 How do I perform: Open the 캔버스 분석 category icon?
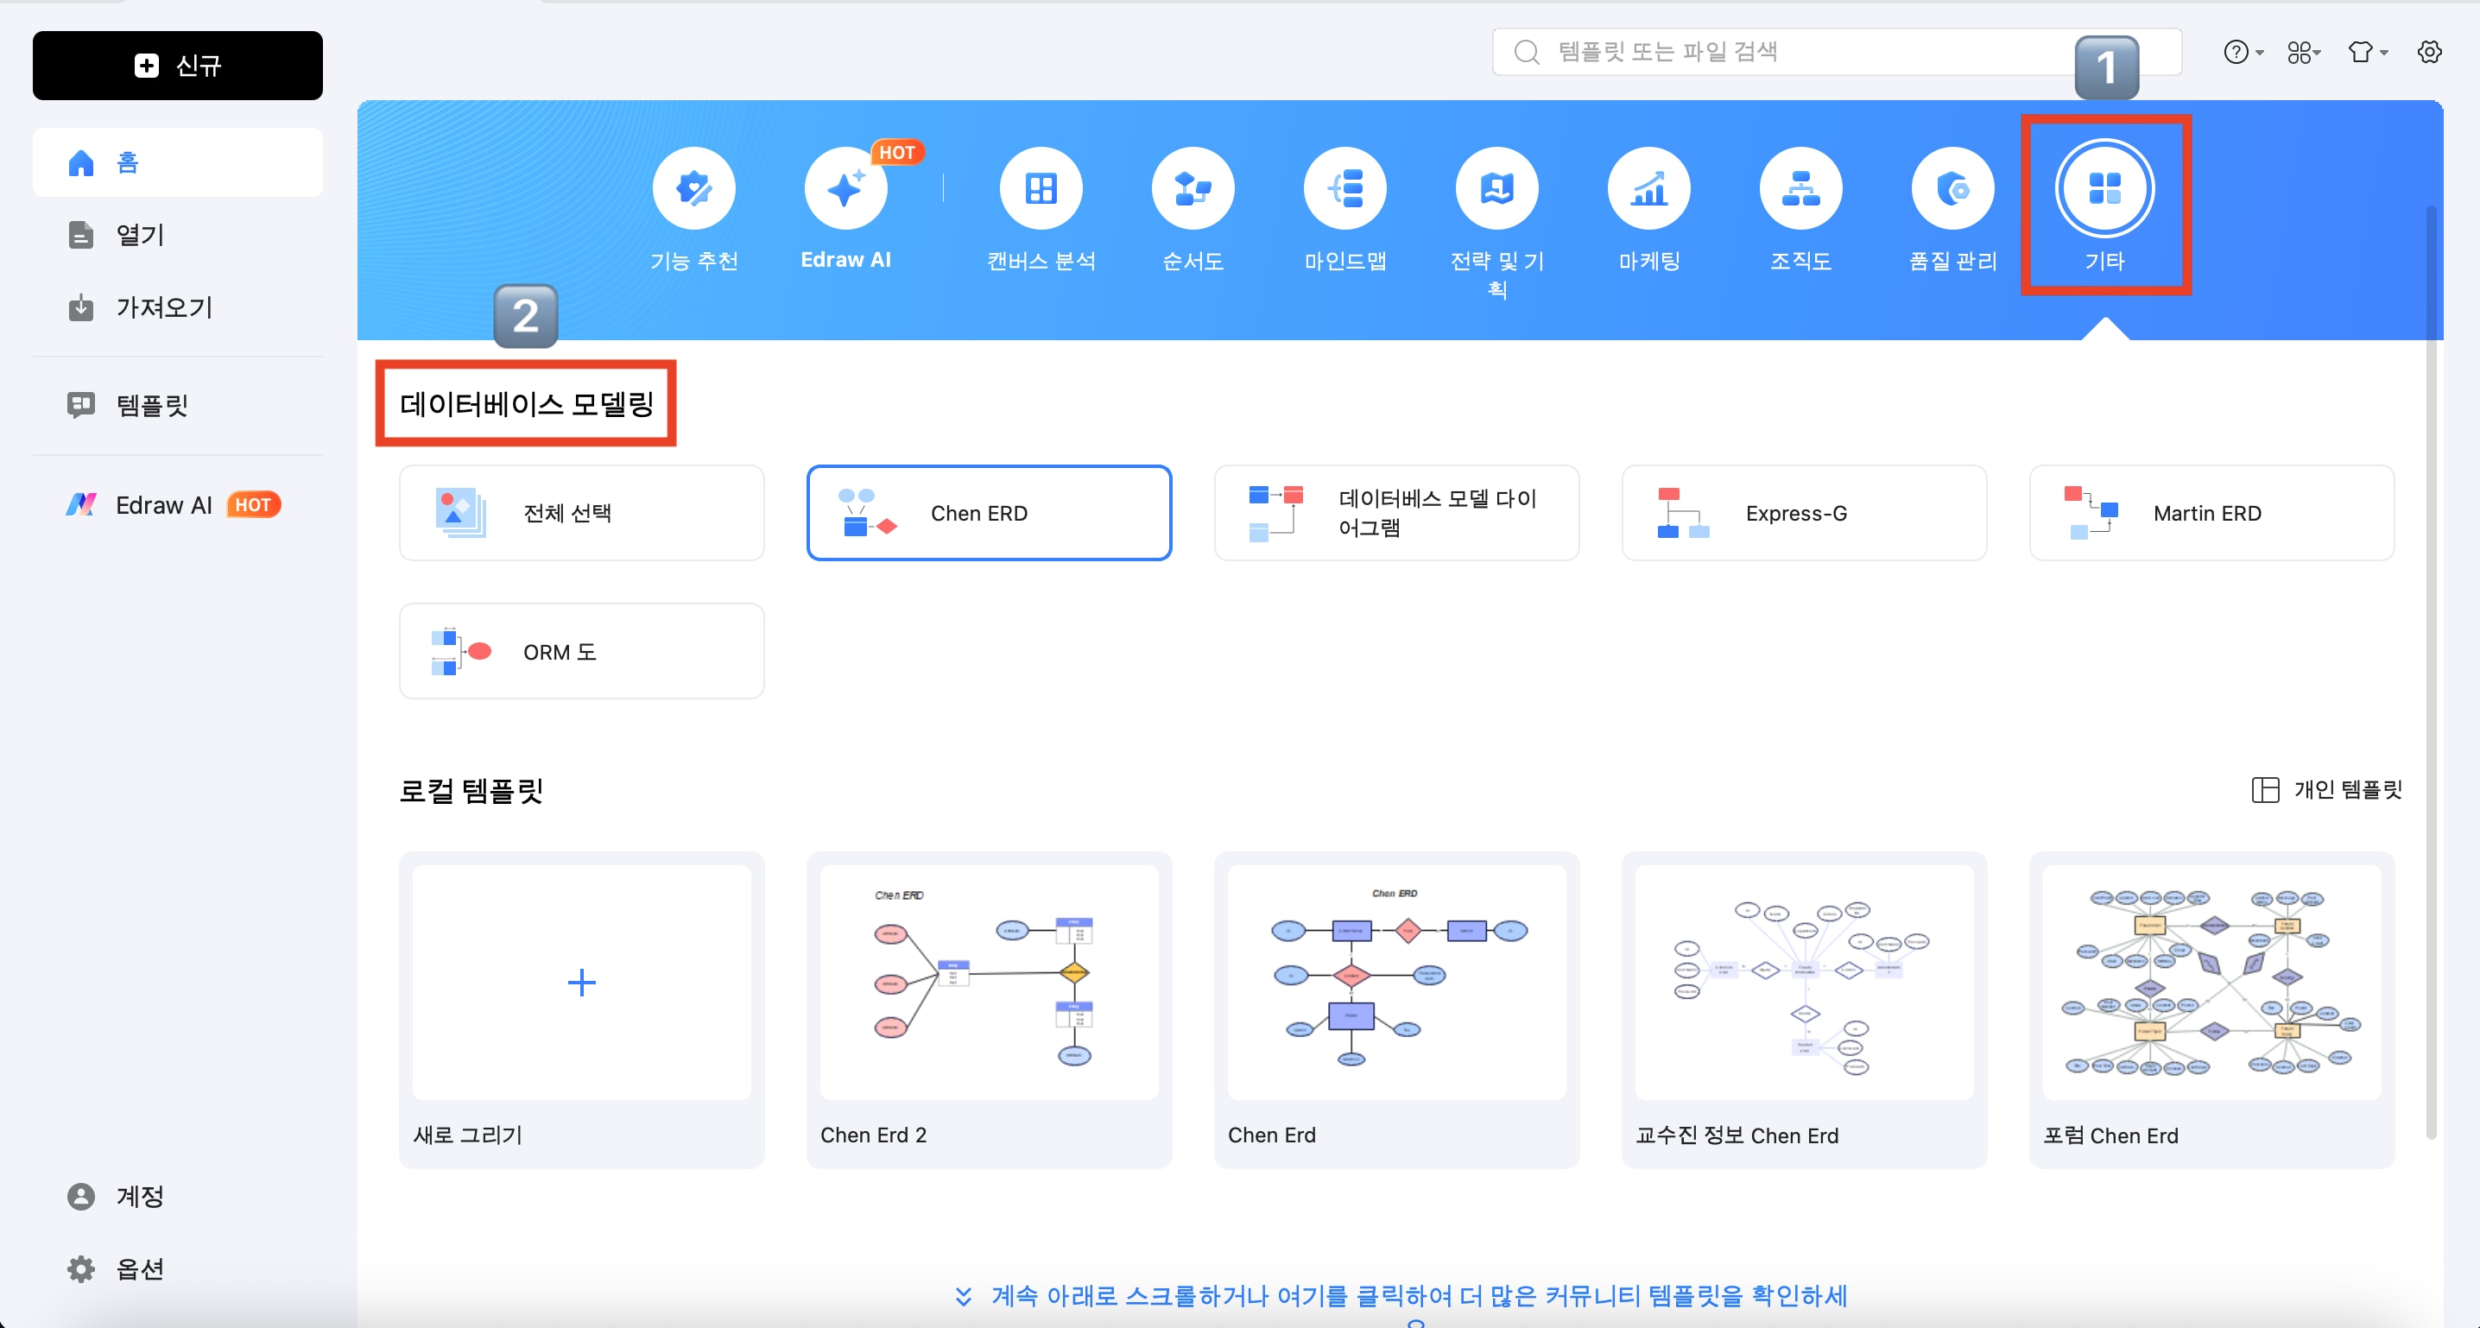[1041, 189]
